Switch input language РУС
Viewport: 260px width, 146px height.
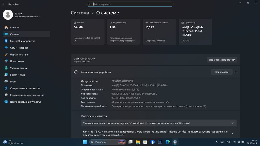click(228, 142)
